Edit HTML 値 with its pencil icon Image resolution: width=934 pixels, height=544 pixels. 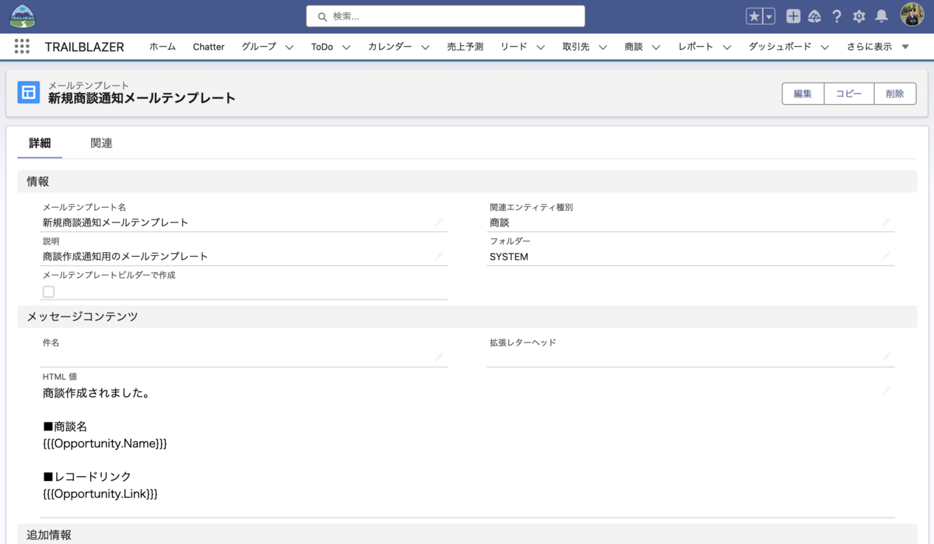tap(887, 391)
